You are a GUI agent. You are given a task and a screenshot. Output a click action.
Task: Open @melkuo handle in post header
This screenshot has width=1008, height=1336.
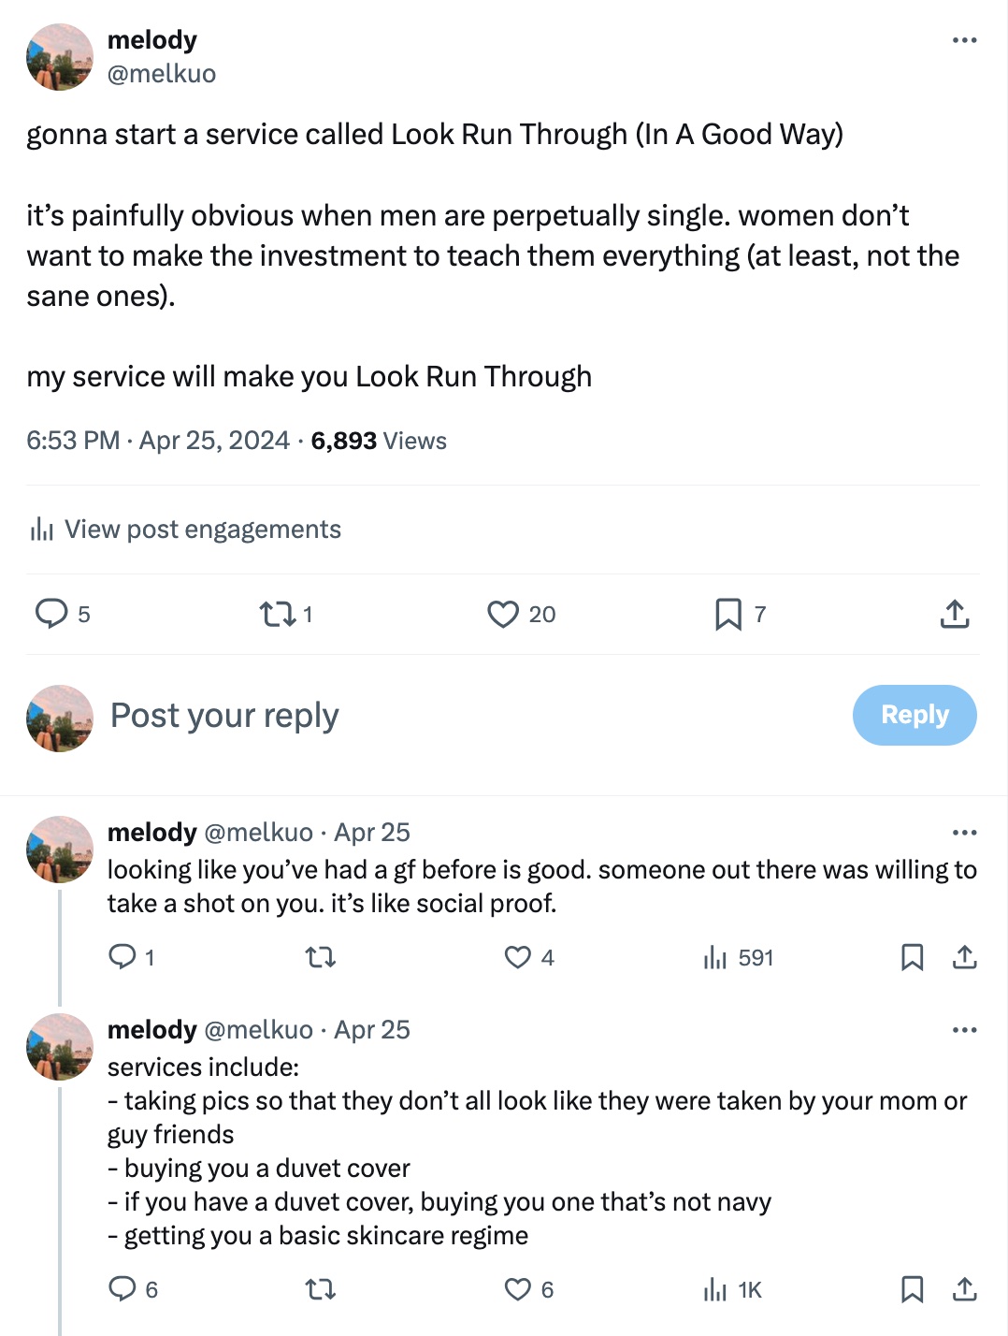click(x=162, y=73)
